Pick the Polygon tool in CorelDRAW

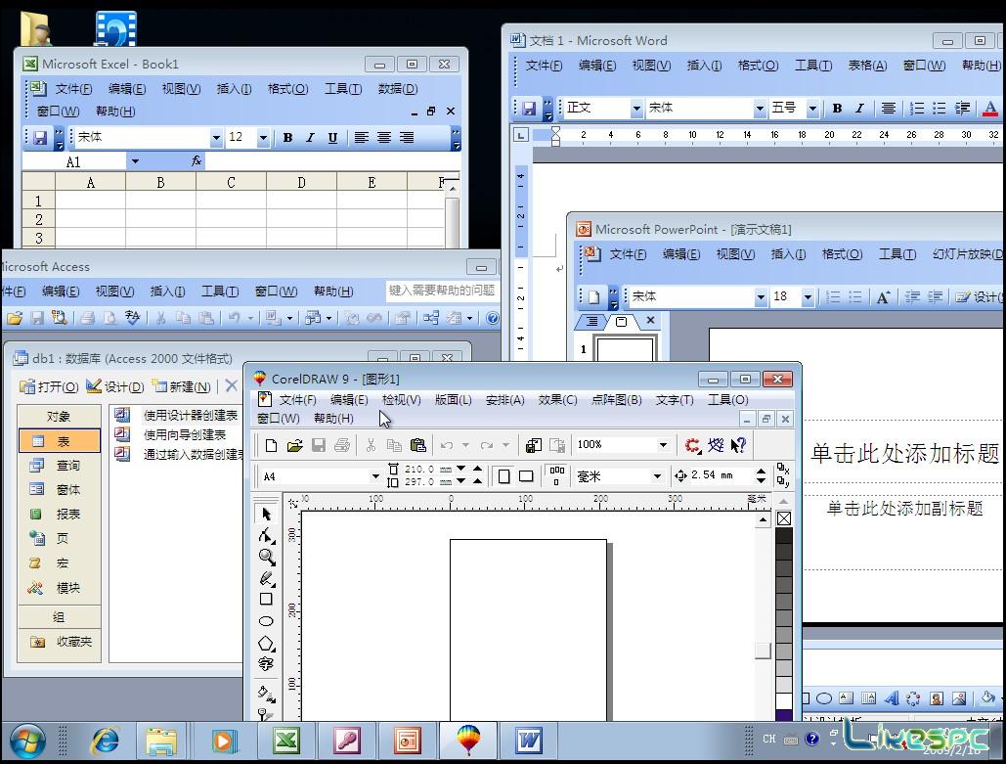[x=266, y=643]
